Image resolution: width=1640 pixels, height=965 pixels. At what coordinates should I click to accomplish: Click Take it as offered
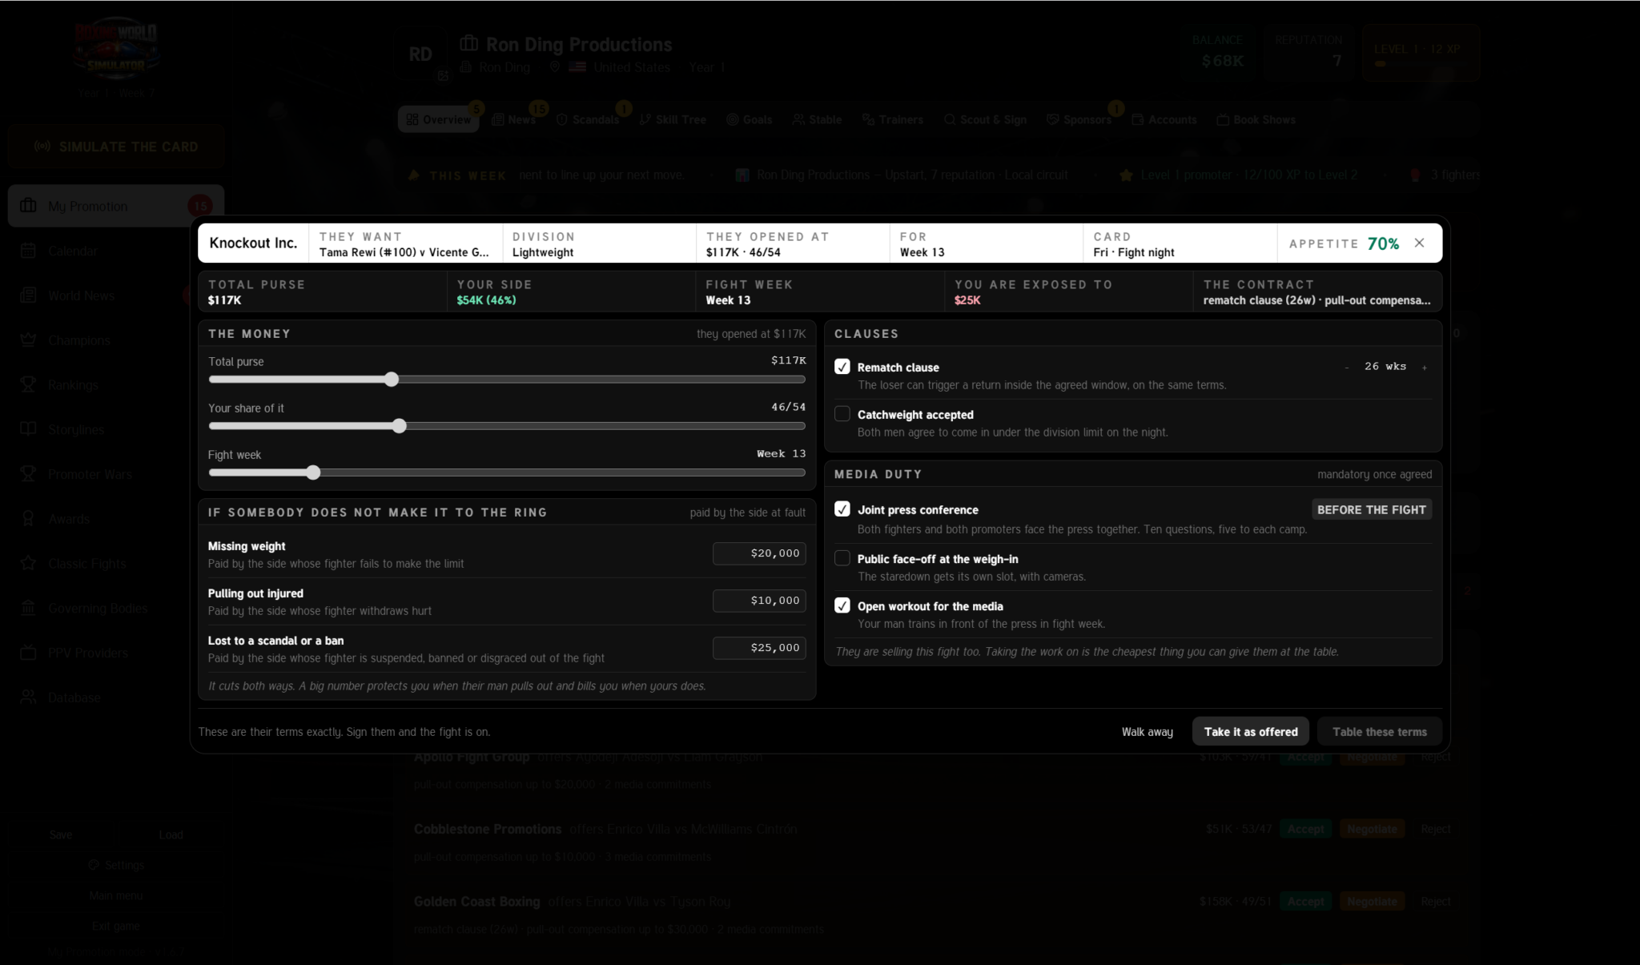(1251, 732)
